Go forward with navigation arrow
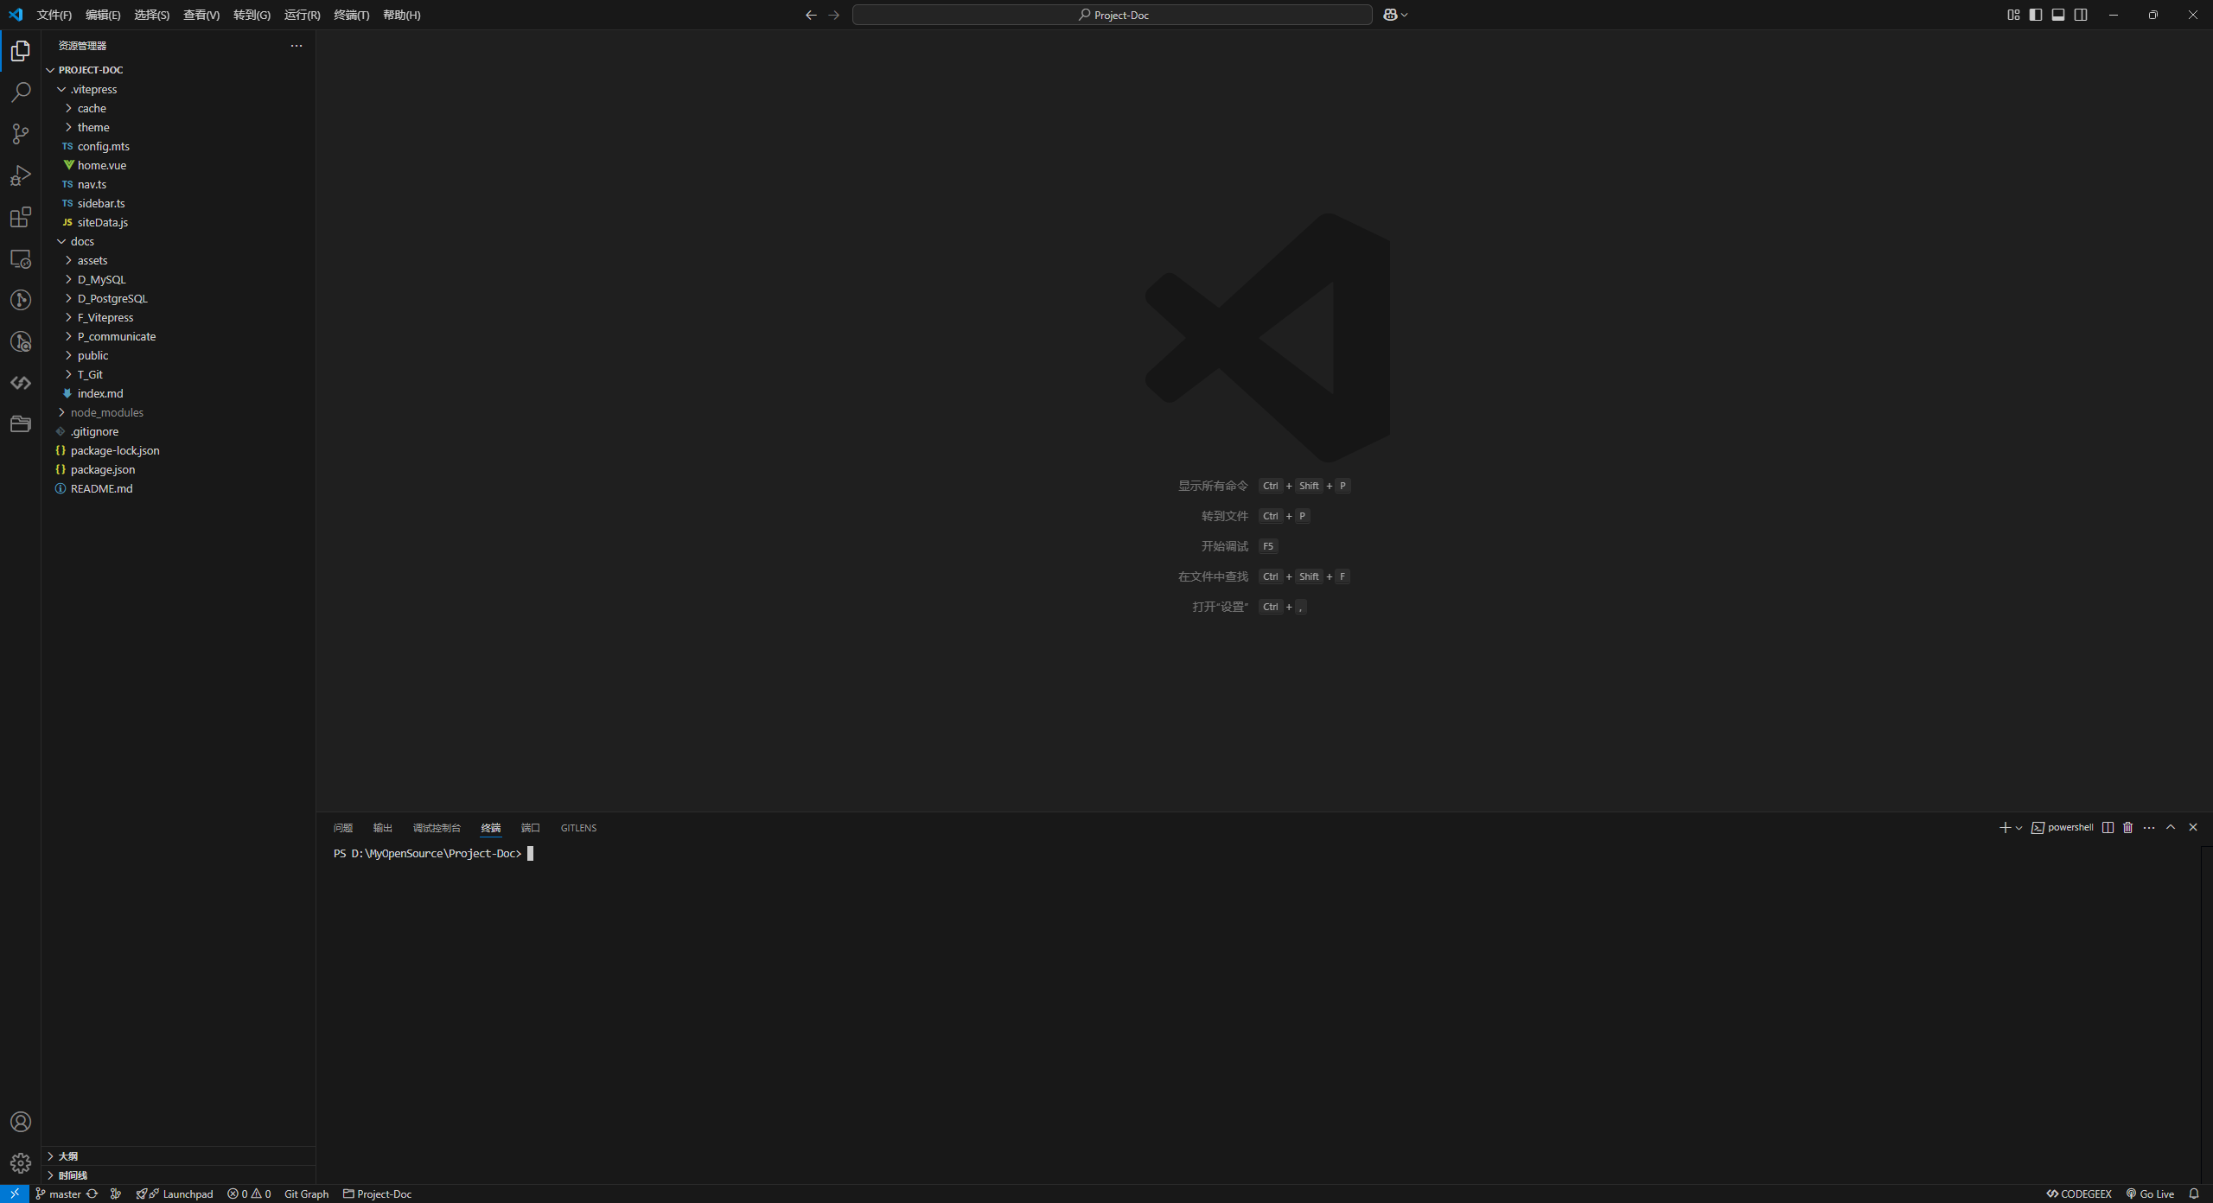Viewport: 2213px width, 1203px height. tap(833, 15)
